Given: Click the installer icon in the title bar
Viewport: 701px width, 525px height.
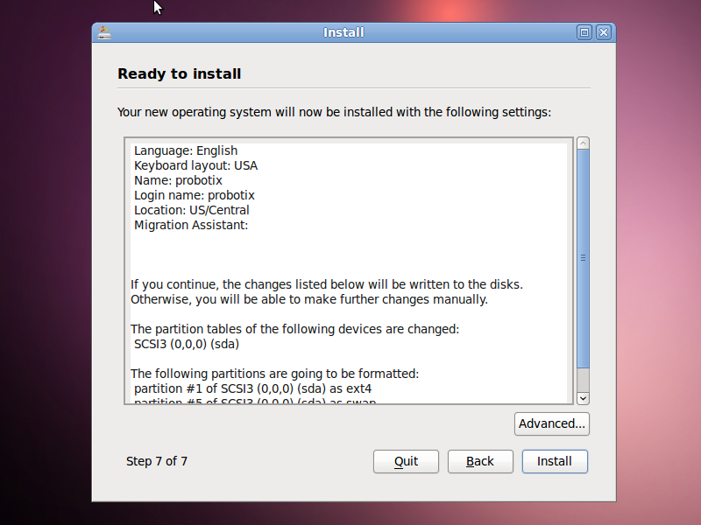Looking at the screenshot, I should [x=105, y=32].
